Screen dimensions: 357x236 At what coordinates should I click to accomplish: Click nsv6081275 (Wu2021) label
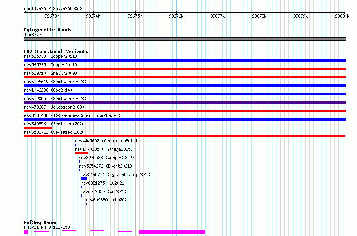pos(103,183)
